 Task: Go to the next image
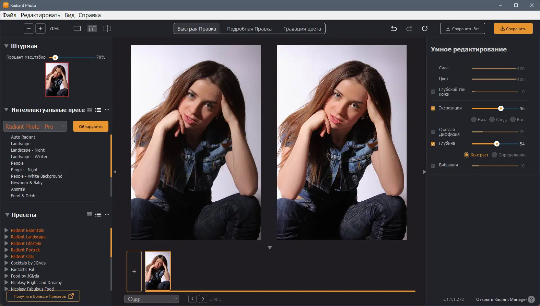pos(203,299)
